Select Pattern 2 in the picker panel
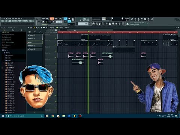 point(35,39)
